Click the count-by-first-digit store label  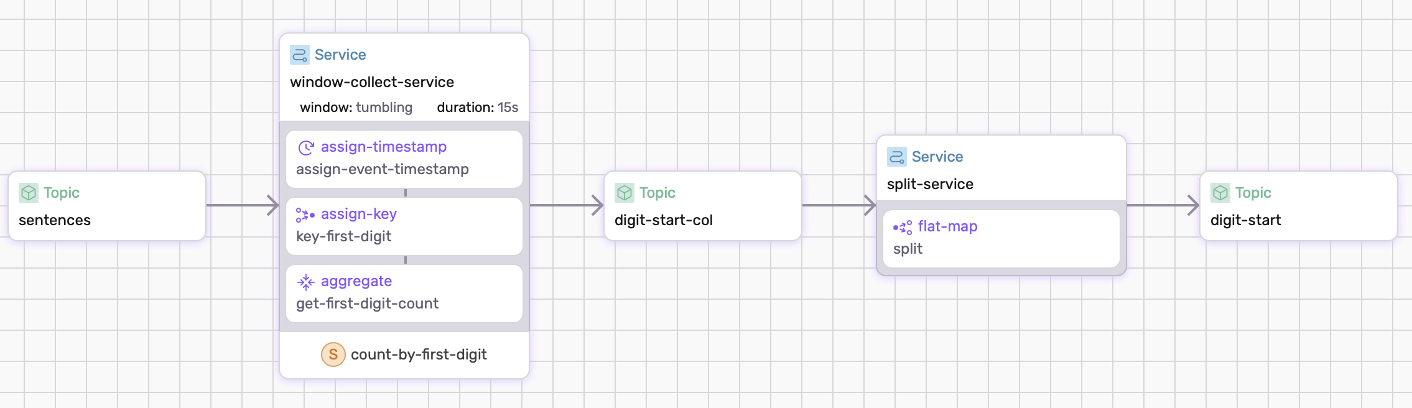419,355
